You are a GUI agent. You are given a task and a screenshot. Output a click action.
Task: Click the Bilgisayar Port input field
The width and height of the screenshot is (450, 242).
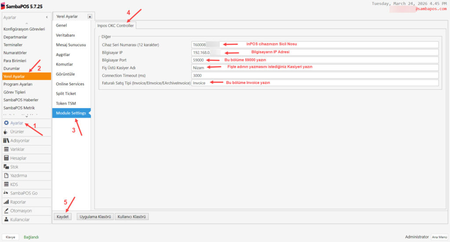(x=315, y=60)
